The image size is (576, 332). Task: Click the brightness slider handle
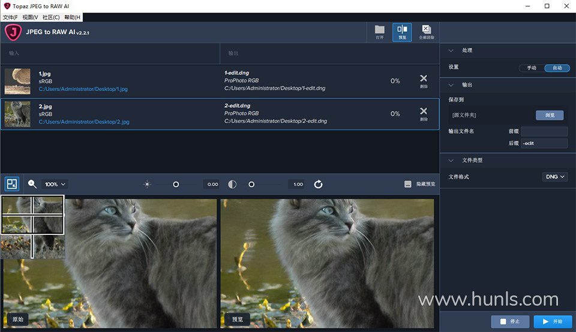pyautogui.click(x=176, y=185)
